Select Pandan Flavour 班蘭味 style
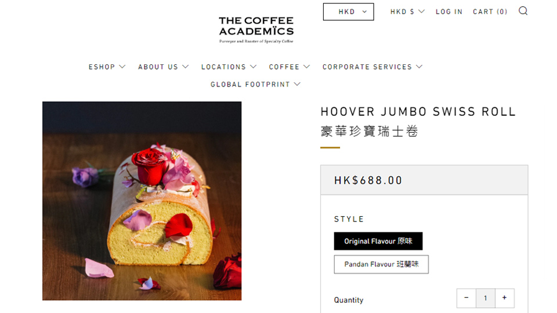Viewport: 557px width, 313px height. pos(381,264)
